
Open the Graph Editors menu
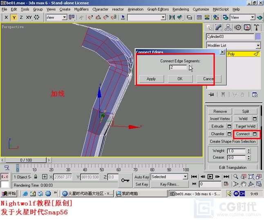158,9
